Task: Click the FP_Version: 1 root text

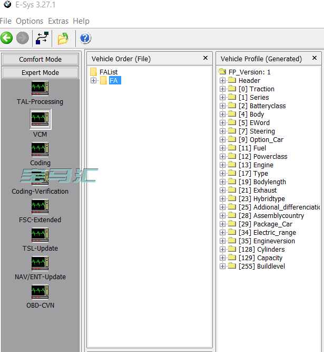Action: (249, 72)
